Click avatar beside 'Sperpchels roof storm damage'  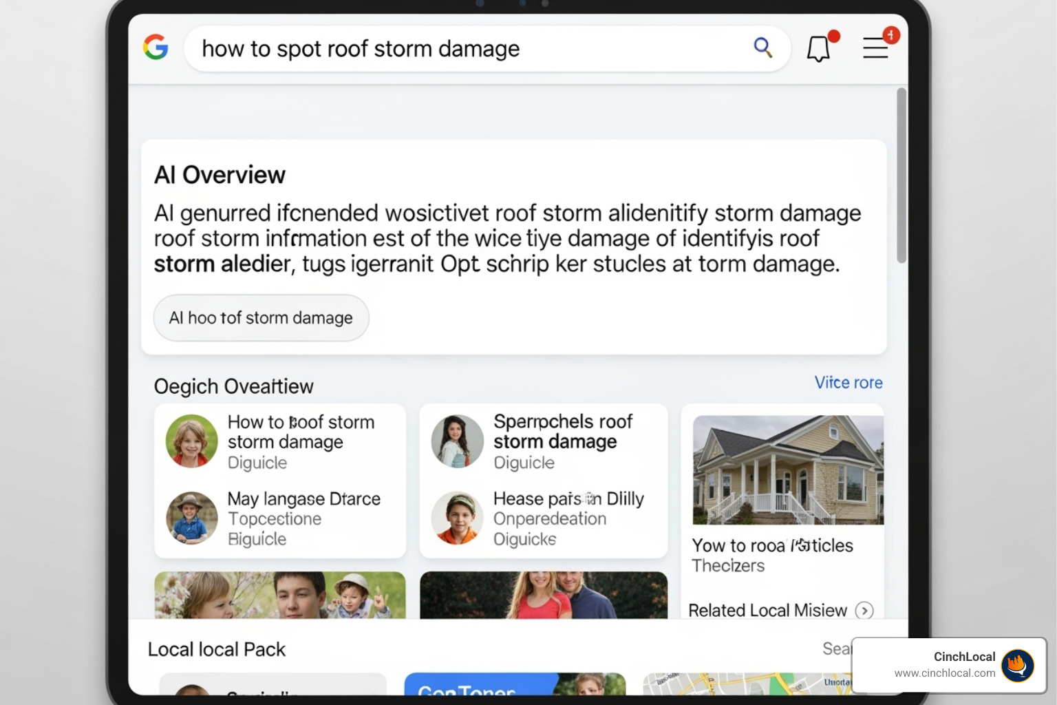[x=457, y=441]
